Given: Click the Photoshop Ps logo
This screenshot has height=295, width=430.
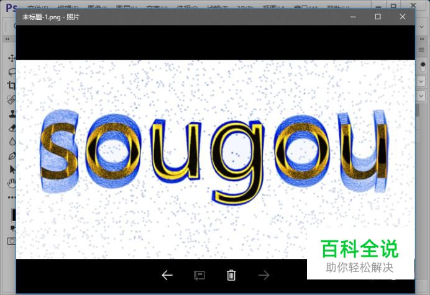Looking at the screenshot, I should tap(12, 7).
